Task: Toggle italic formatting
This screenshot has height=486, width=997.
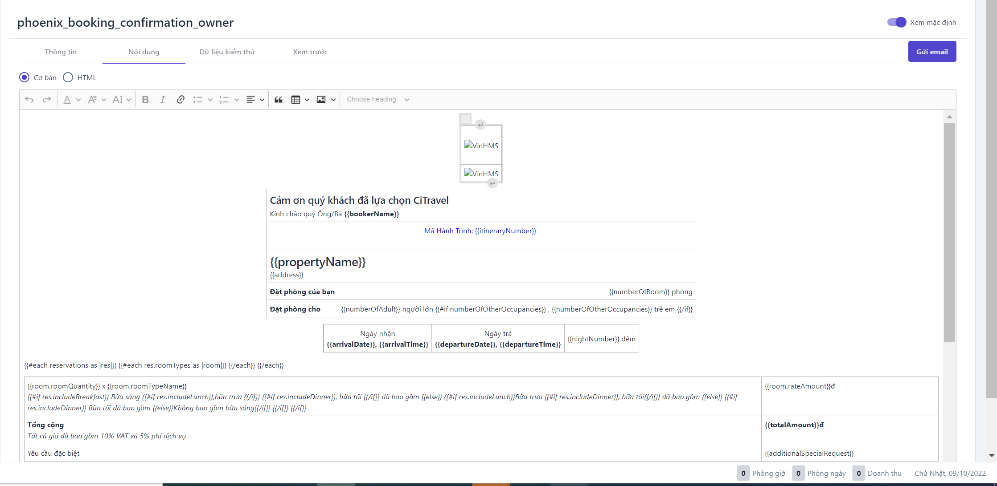Action: point(163,100)
